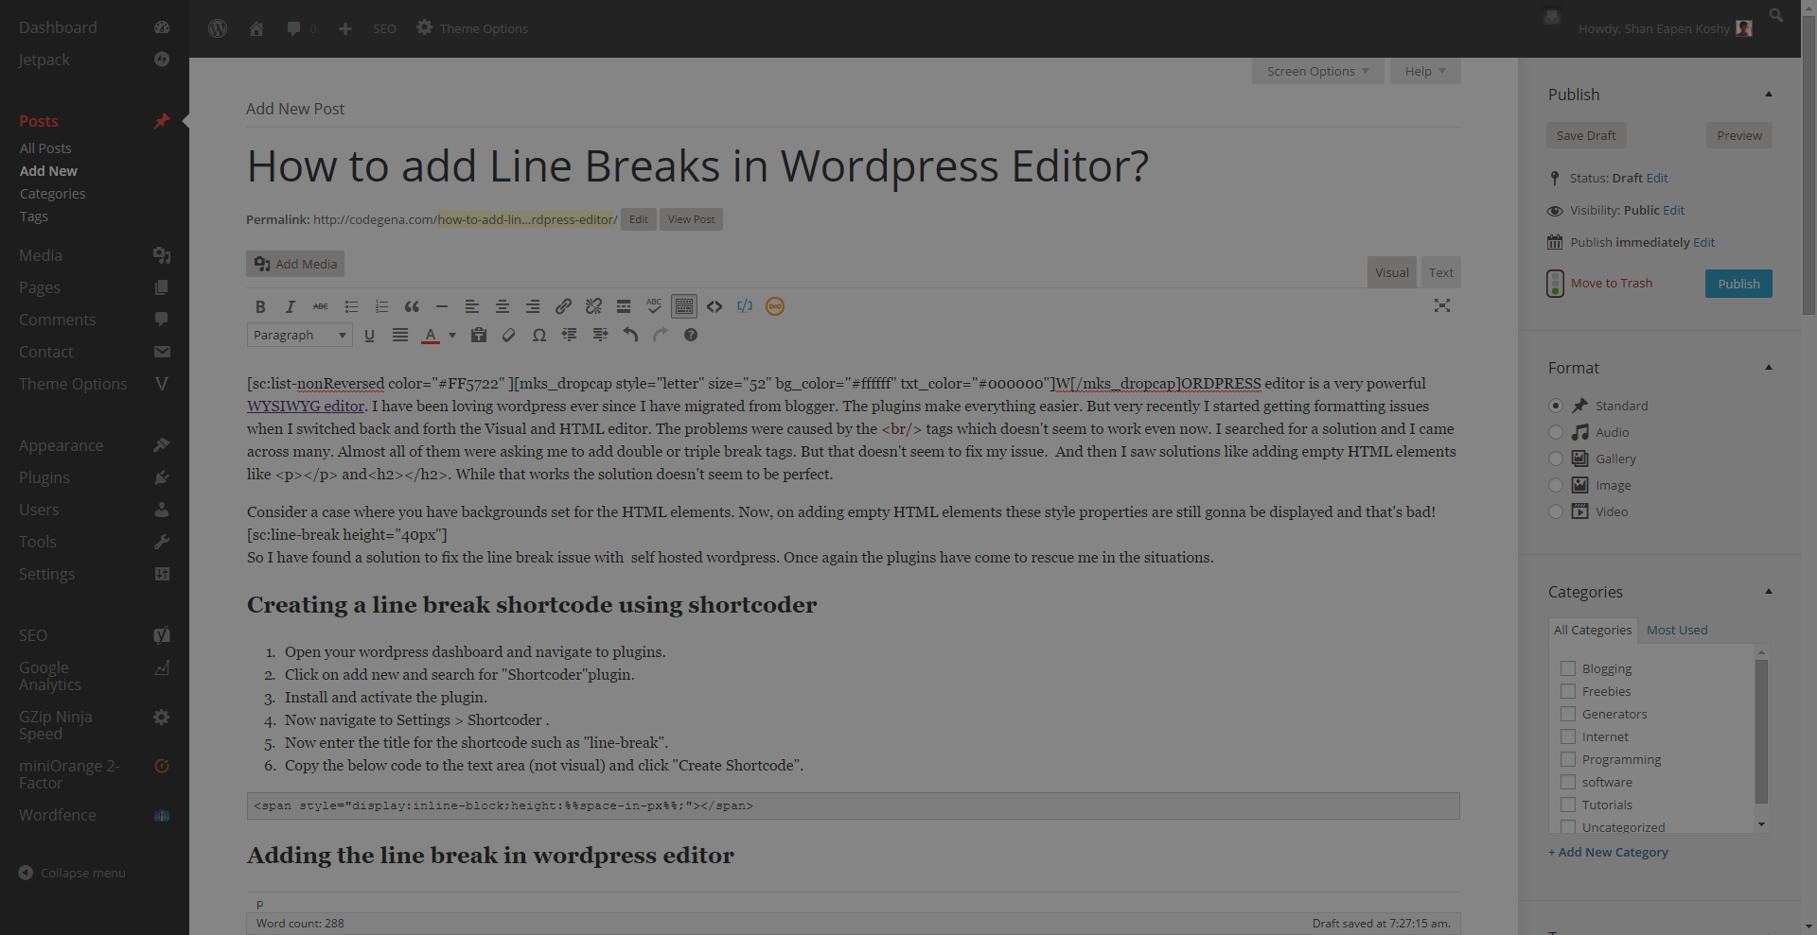Open the Add Media dialog
The height and width of the screenshot is (935, 1817).
pyautogui.click(x=294, y=264)
